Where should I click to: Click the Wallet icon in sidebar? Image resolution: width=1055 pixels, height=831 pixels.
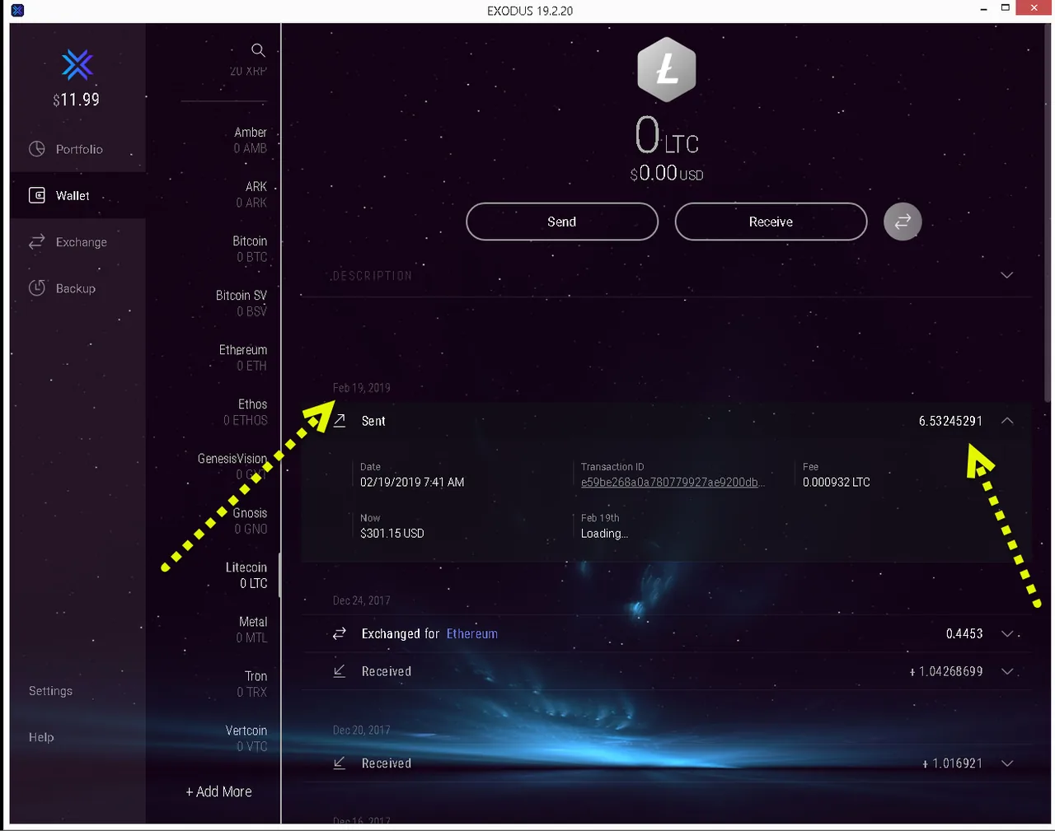37,195
